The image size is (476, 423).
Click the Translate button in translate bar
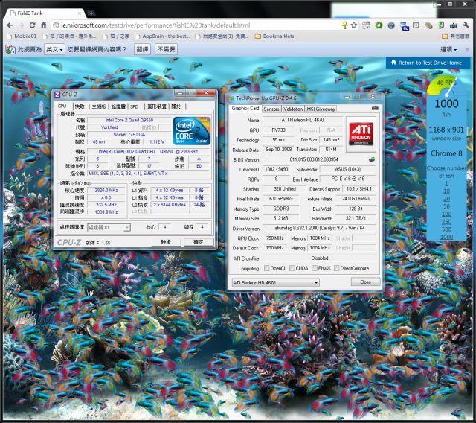(142, 49)
